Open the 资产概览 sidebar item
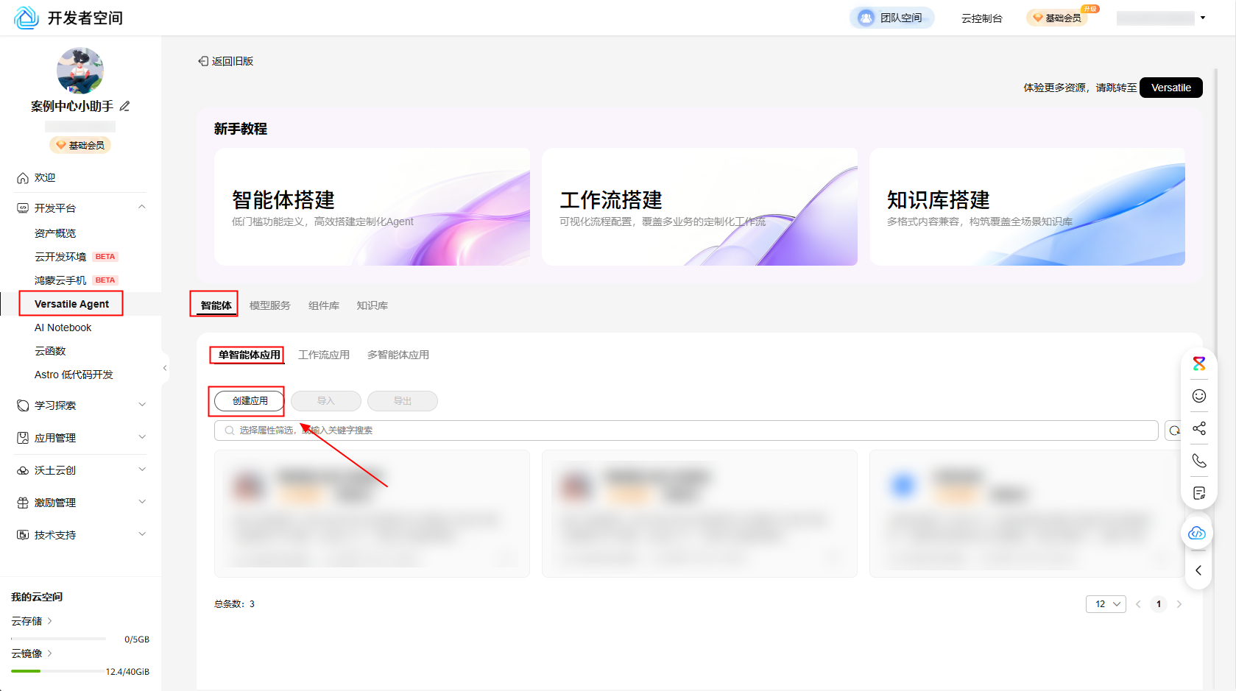 click(x=55, y=233)
